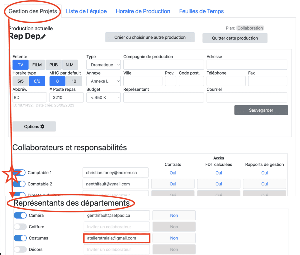This screenshot has width=300, height=255.
Task: Open Options with the gear icon
Action: coord(34,126)
